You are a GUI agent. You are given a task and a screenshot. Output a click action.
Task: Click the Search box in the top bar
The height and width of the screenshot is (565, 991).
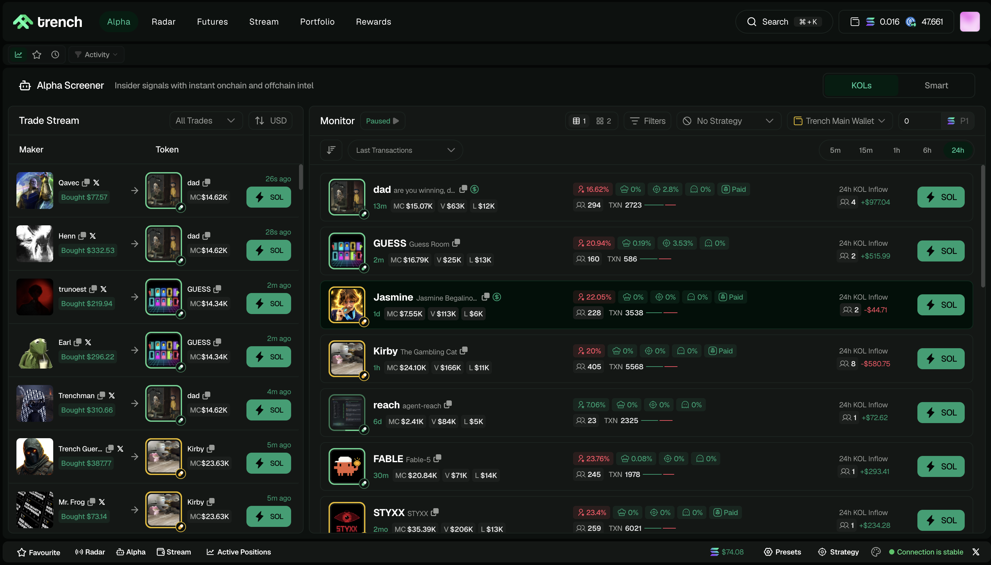click(x=784, y=22)
